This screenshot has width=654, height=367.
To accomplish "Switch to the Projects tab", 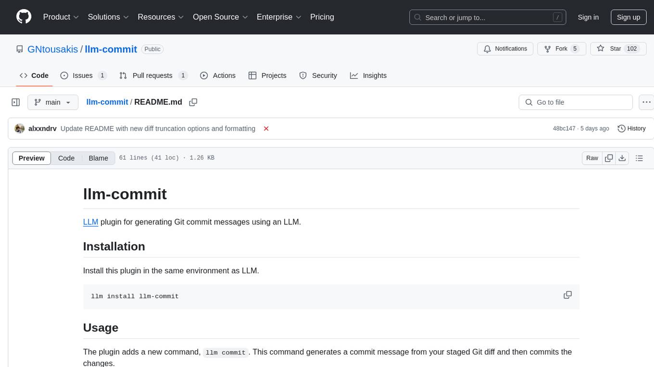I will coord(267,75).
